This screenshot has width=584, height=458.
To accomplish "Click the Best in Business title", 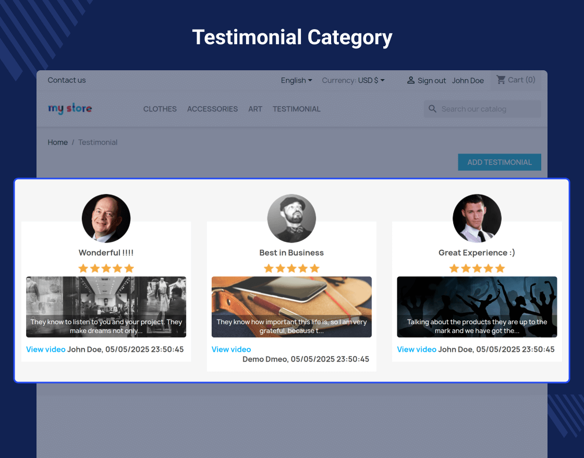I will pos(291,253).
